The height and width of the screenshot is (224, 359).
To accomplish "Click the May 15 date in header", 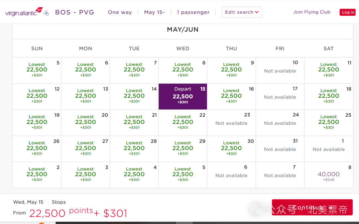I will tap(154, 12).
